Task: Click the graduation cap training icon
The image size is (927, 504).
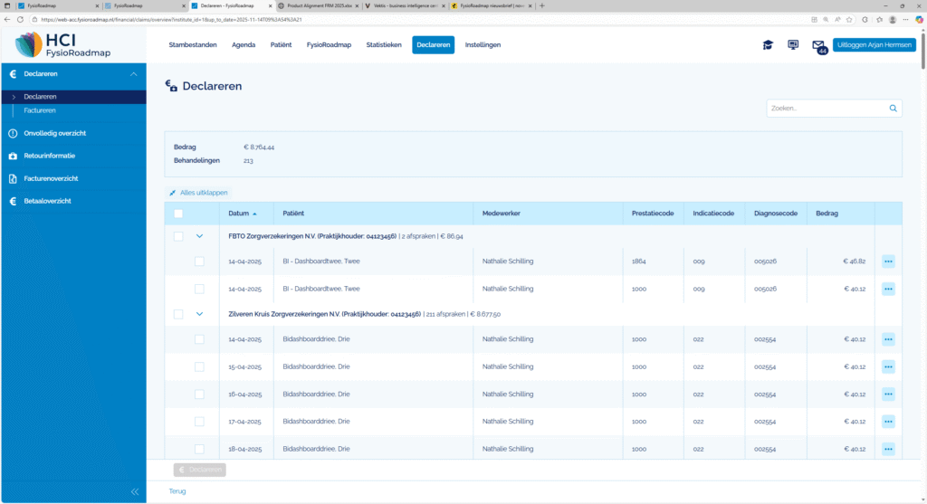Action: [x=768, y=44]
